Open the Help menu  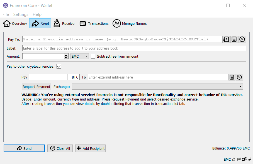tap(37, 14)
